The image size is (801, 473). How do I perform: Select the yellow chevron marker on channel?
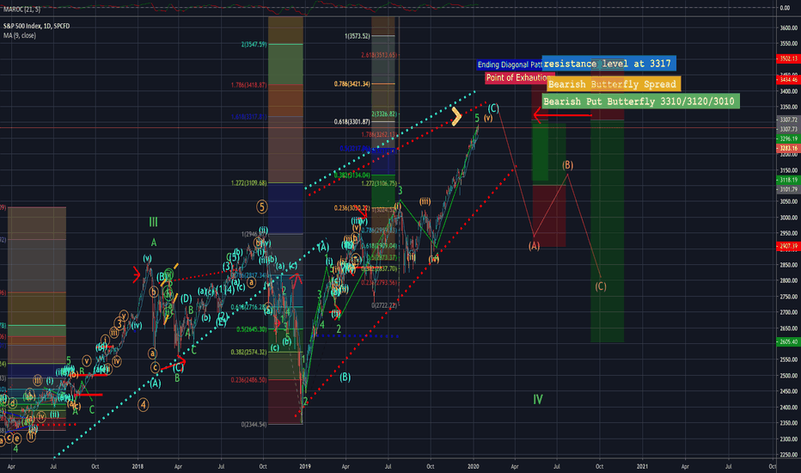(456, 117)
